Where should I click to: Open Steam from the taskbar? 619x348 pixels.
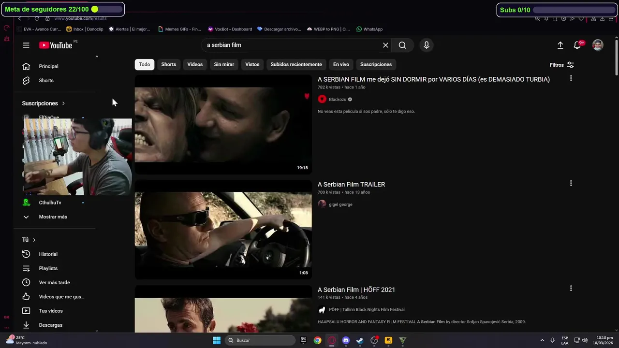pyautogui.click(x=360, y=340)
